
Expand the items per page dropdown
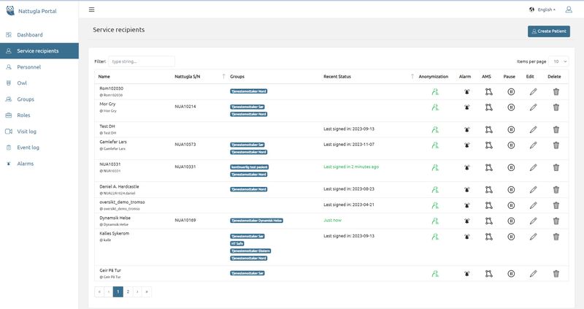[560, 62]
